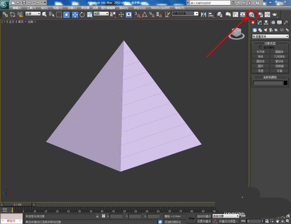This screenshot has height=224, width=291.
Task: Expand the 全部 selection filter dropdown
Action: click(33, 14)
